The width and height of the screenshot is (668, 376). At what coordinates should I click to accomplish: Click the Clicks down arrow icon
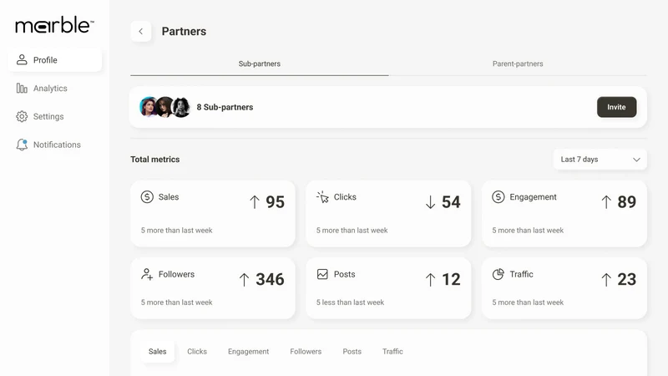coord(430,202)
